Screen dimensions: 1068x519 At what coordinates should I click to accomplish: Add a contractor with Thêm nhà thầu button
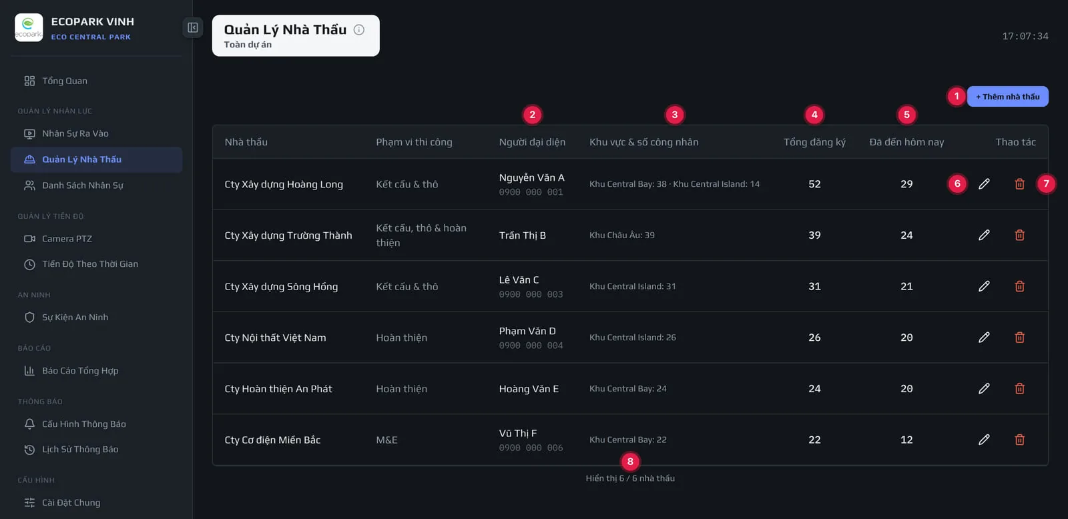click(x=1007, y=97)
